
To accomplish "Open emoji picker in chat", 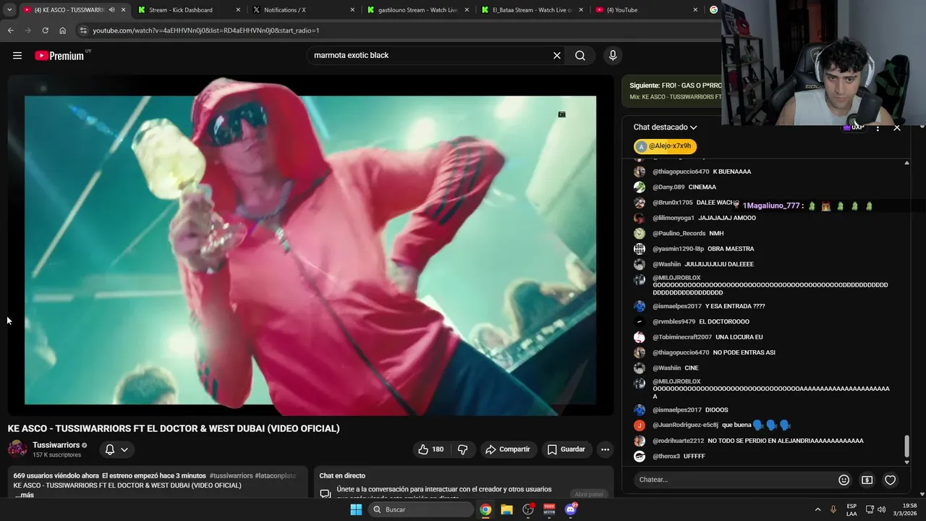I will (x=844, y=480).
